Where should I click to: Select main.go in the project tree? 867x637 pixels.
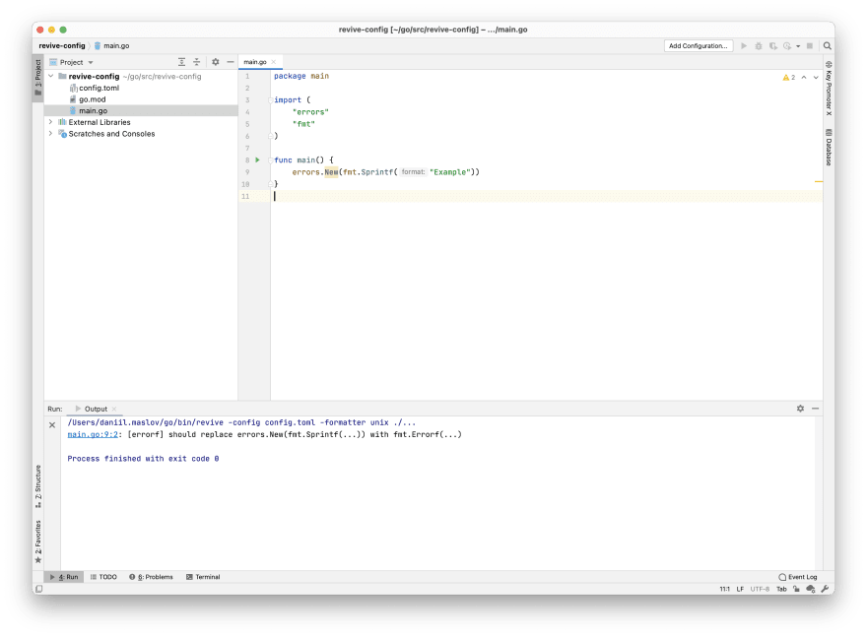(x=93, y=110)
